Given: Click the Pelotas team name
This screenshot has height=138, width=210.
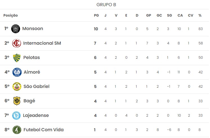Looking at the screenshot, I should pyautogui.click(x=32, y=57).
